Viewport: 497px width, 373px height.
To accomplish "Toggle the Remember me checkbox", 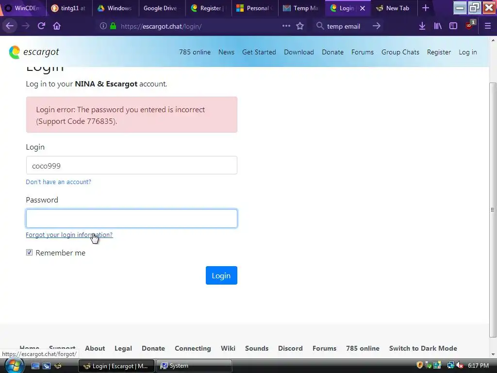I will (x=29, y=253).
